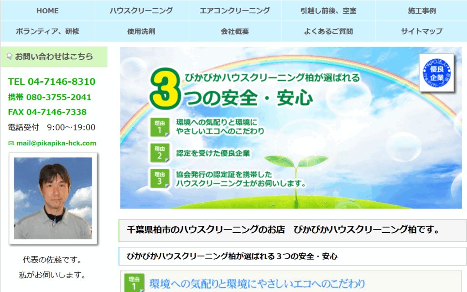Image resolution: width=467 pixels, height=292 pixels.
Task: Open the 使用洗剤 menu item
Action: (141, 31)
